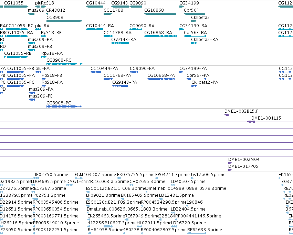Click the EK265463.5prime EST label
The image size is (293, 235).
pos(106,216)
